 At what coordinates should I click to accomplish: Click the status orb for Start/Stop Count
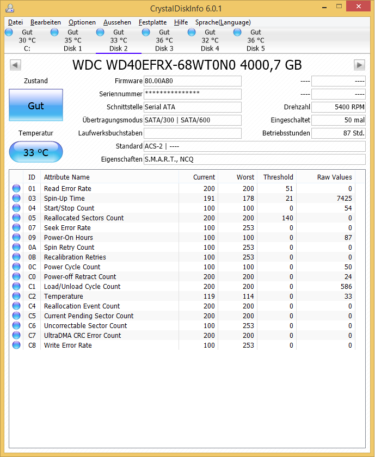pyautogui.click(x=16, y=208)
